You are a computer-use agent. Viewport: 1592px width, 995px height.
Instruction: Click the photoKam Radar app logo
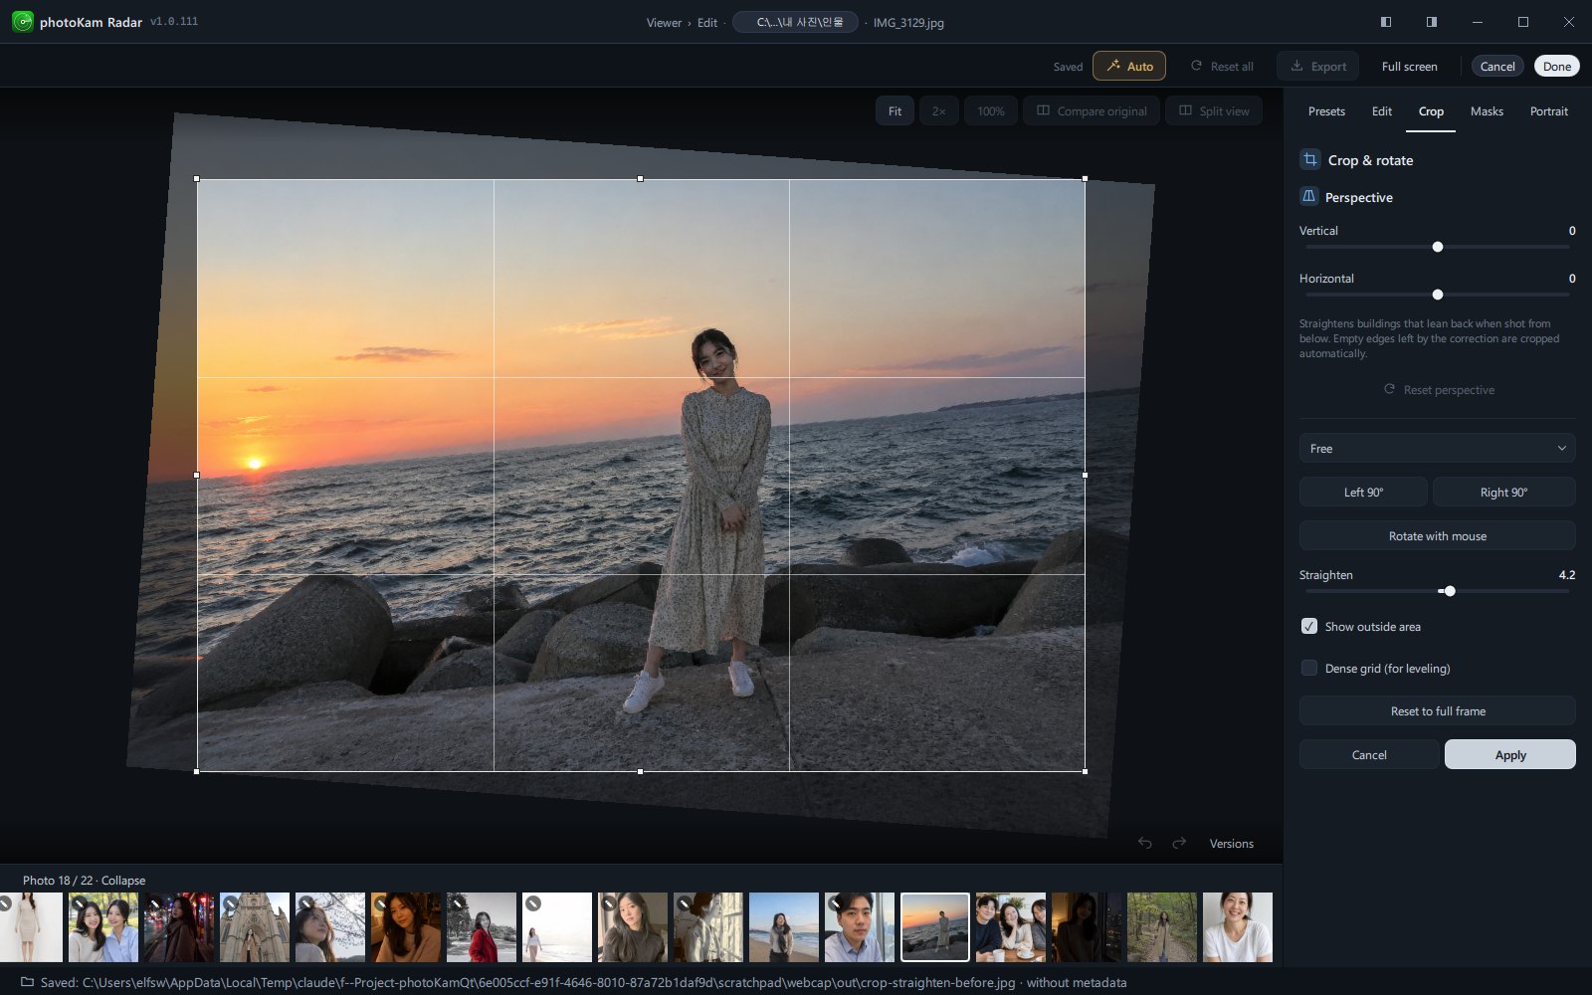tap(22, 22)
